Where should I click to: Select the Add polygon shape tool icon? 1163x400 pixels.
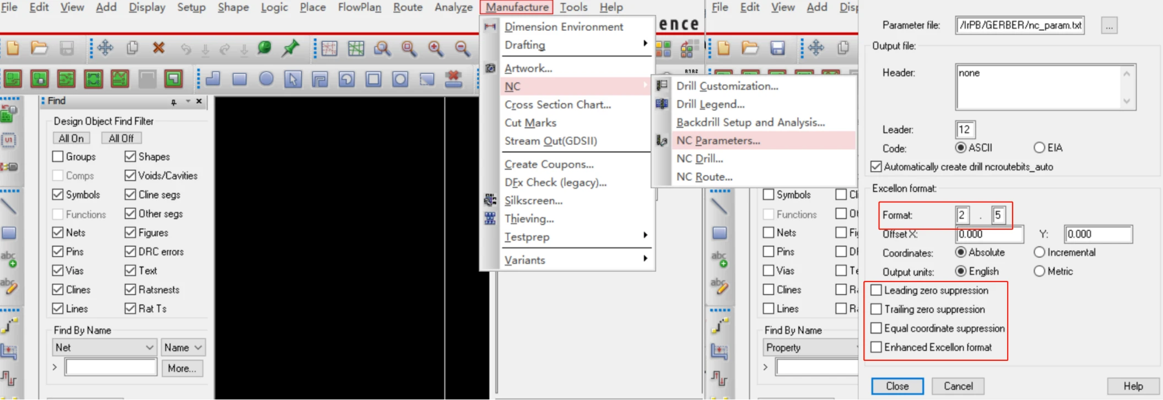tap(213, 79)
